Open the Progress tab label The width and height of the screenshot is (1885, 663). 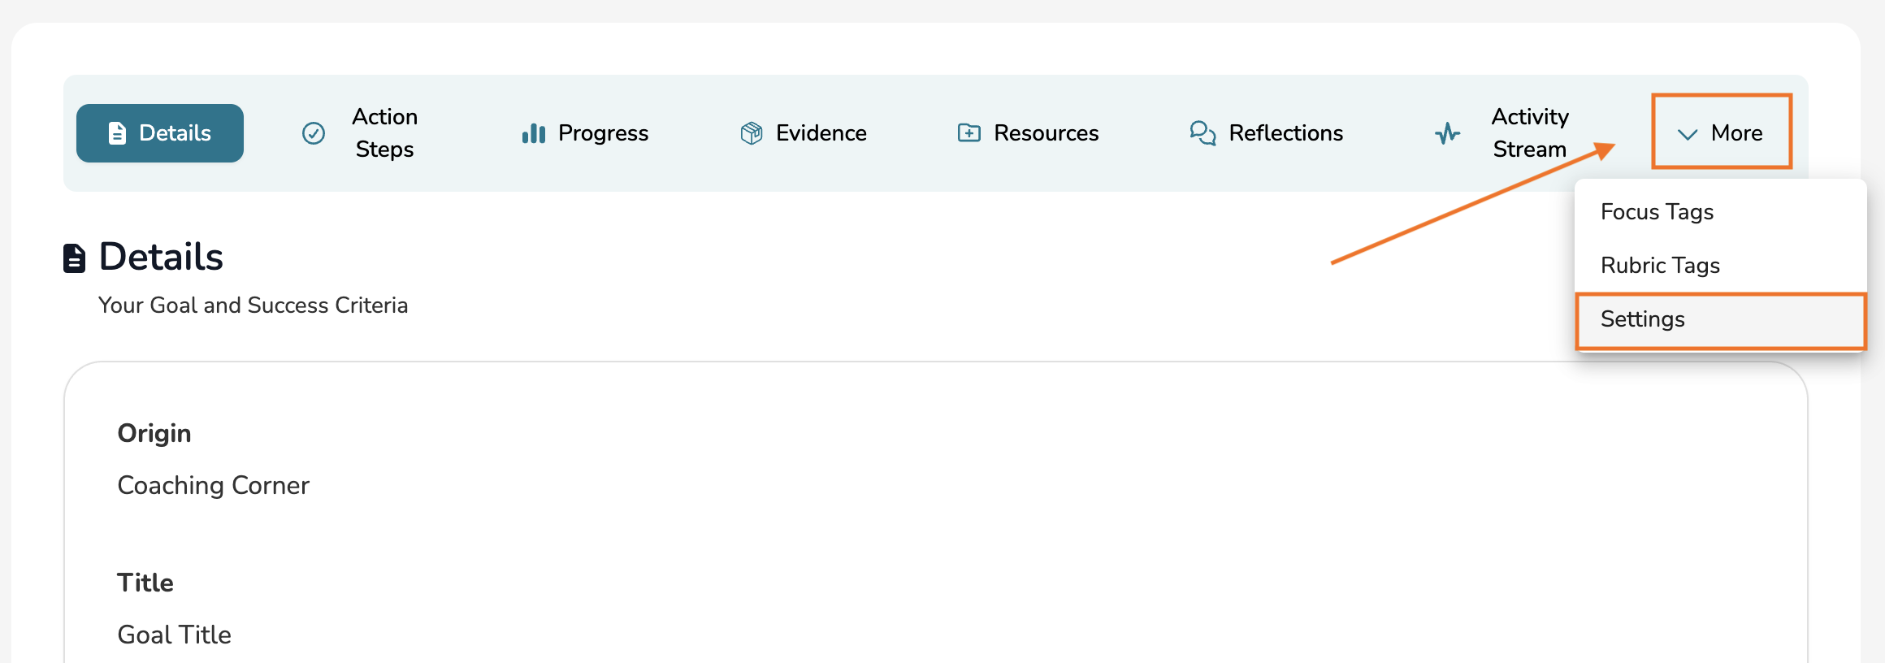pos(603,133)
